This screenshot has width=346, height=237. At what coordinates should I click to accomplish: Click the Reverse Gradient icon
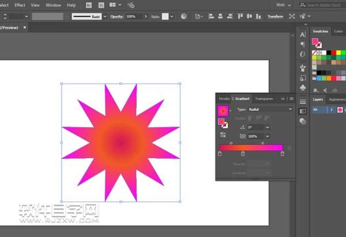point(223,135)
